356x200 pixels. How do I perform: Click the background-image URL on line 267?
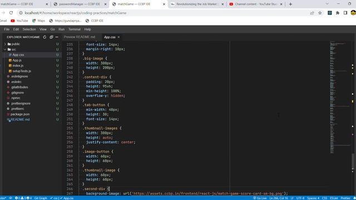(x=207, y=194)
